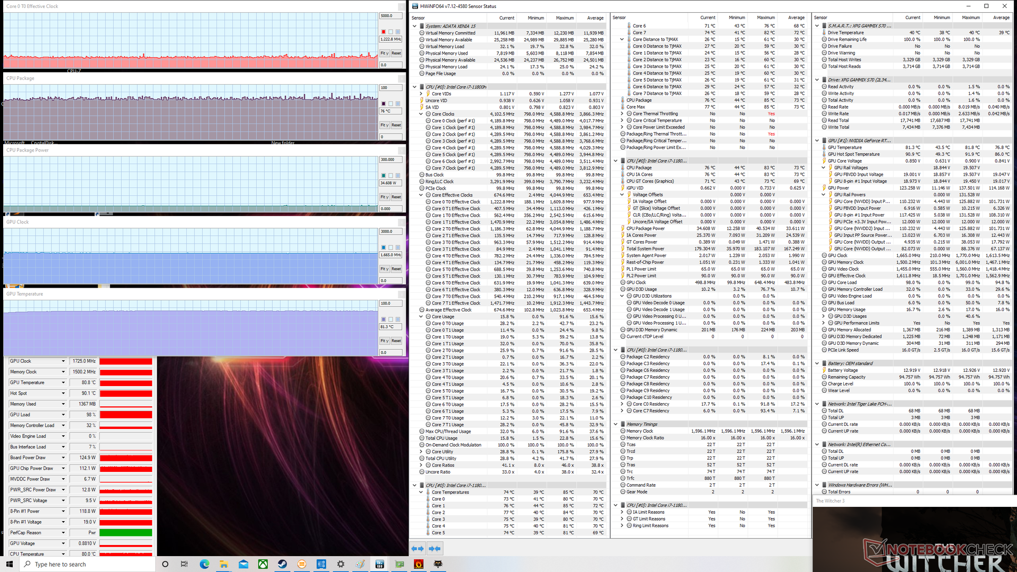Click the expand columns arrows button in HWiNFO
This screenshot has height=572, width=1017.
(417, 549)
